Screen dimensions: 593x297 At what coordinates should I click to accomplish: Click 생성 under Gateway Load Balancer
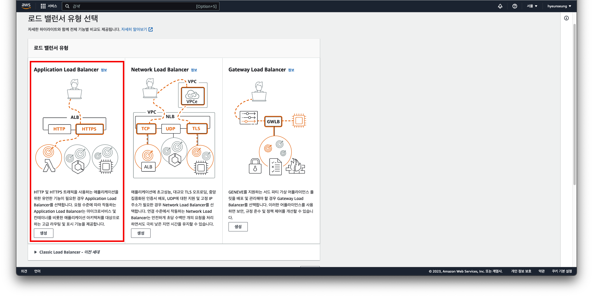[238, 227]
